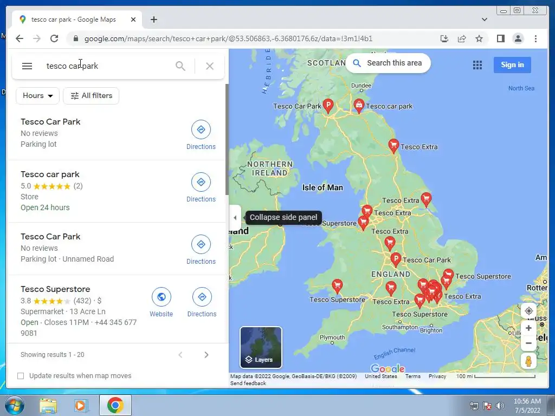
Task: Open the media player taskbar icon
Action: pos(80,405)
